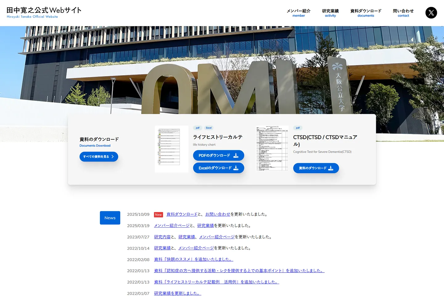Click the 資料のダウンロード section heading
The image size is (444, 296).
[x=99, y=139]
